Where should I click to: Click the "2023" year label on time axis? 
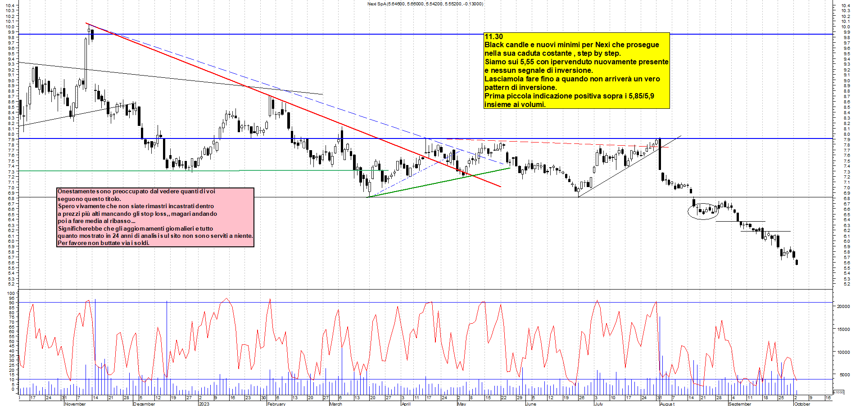pos(204,404)
